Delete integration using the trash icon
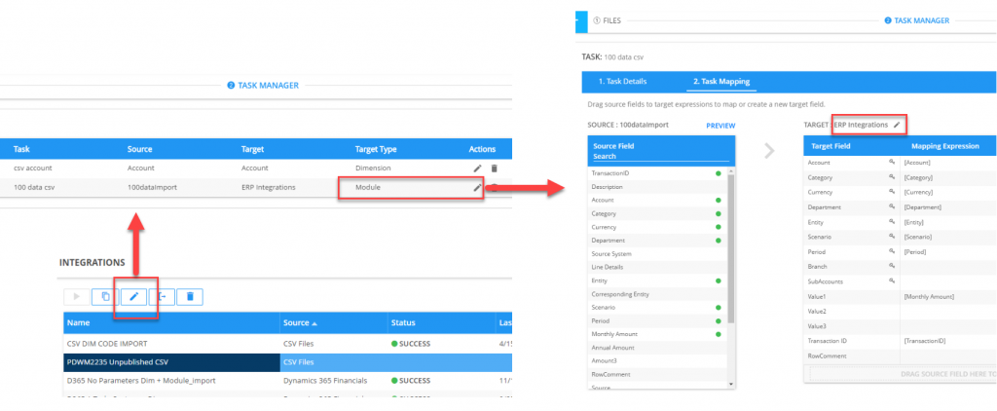Viewport: 997px width, 411px height. click(x=190, y=296)
